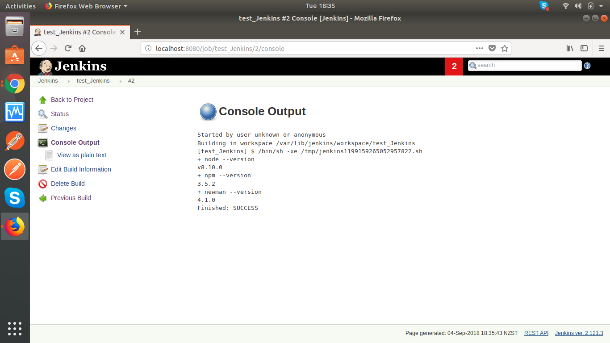Toggle the Firefox sidebar icon
This screenshot has width=610, height=343.
(x=584, y=48)
